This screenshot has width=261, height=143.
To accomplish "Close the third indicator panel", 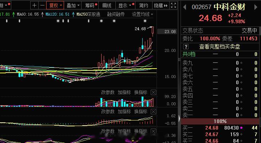I will pyautogui.click(x=153, y=131).
